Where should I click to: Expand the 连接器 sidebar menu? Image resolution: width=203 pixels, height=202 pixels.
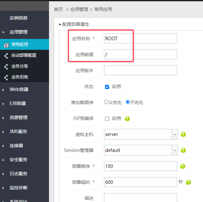pos(3,146)
